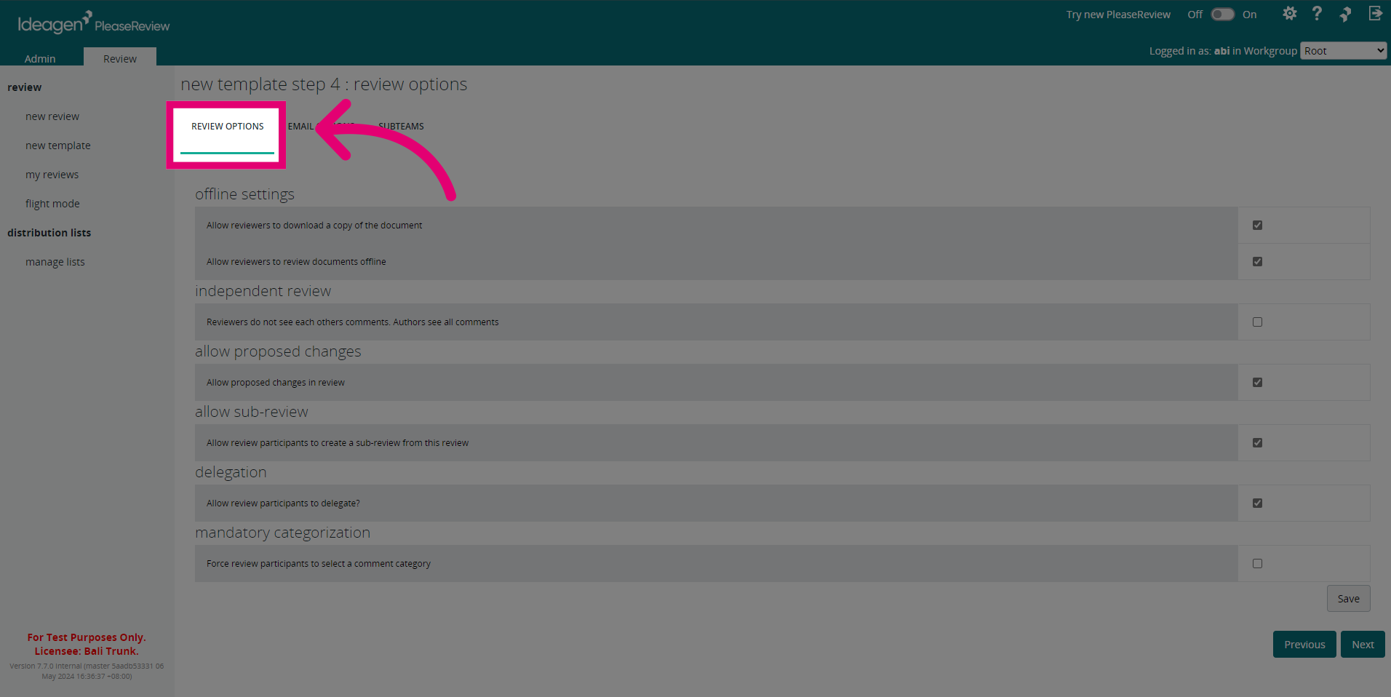
Task: Click the help question mark icon
Action: [1317, 14]
